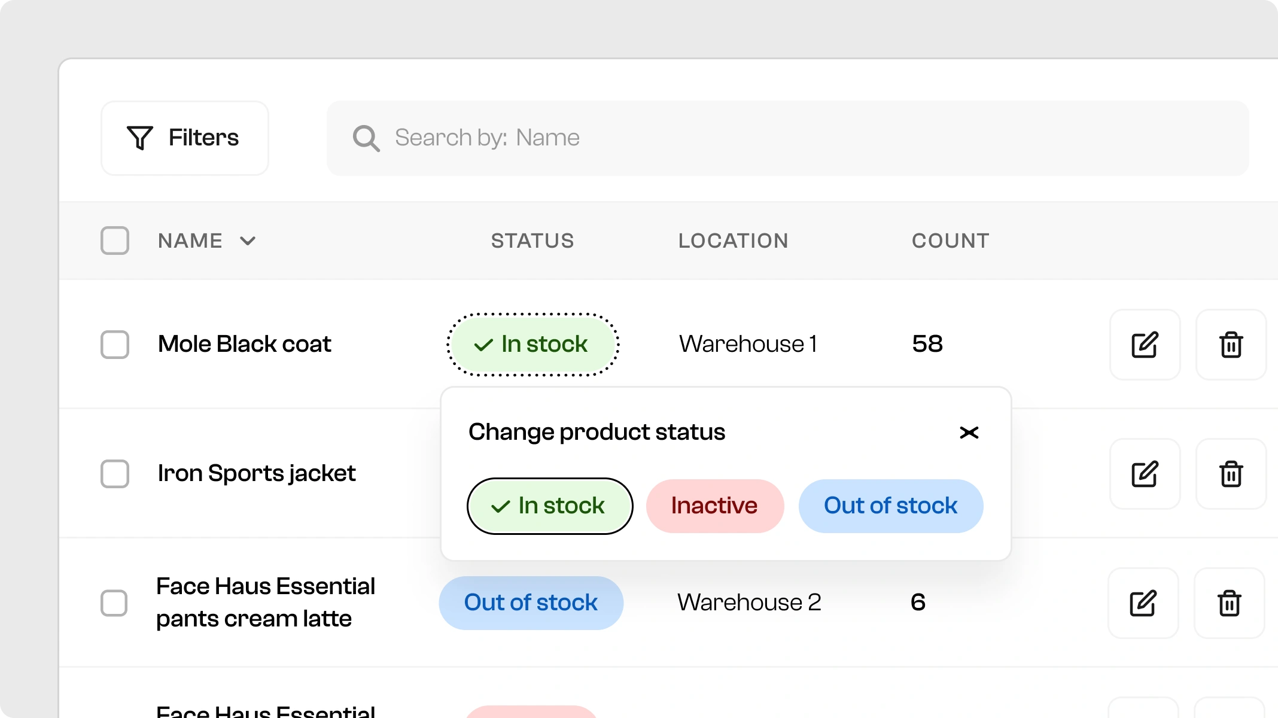Image resolution: width=1278 pixels, height=718 pixels.
Task: Click the search magnifier icon
Action: (x=366, y=138)
